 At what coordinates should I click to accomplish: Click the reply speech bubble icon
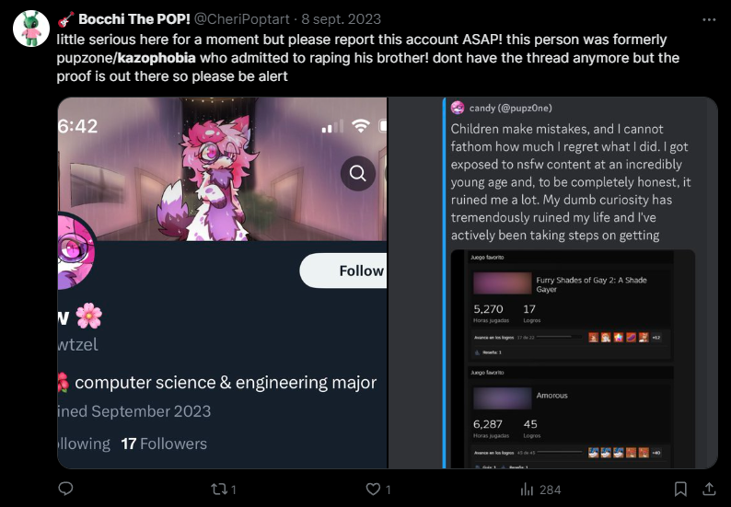pyautogui.click(x=65, y=490)
